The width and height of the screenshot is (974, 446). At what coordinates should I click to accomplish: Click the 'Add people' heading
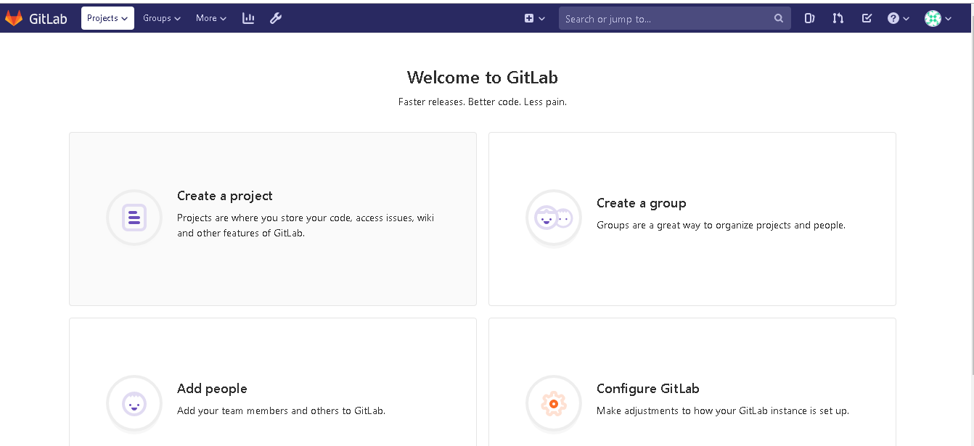(x=212, y=389)
